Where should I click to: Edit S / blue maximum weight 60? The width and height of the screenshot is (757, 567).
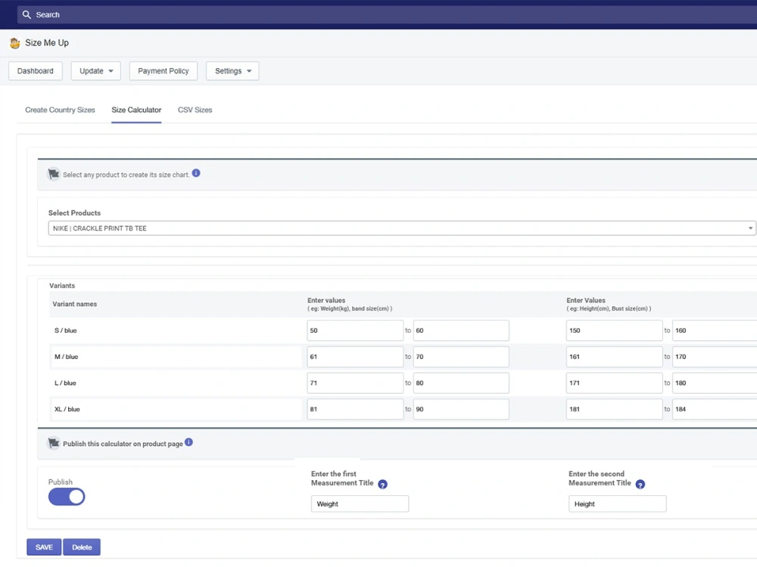pos(461,331)
